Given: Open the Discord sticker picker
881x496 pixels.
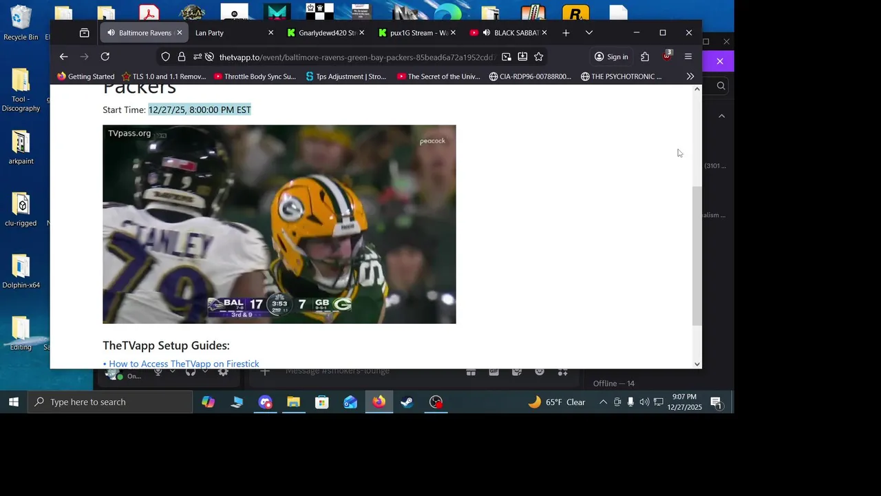Looking at the screenshot, I should click(517, 371).
